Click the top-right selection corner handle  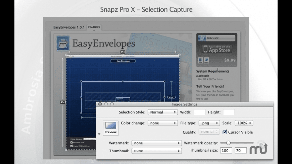point(179,55)
